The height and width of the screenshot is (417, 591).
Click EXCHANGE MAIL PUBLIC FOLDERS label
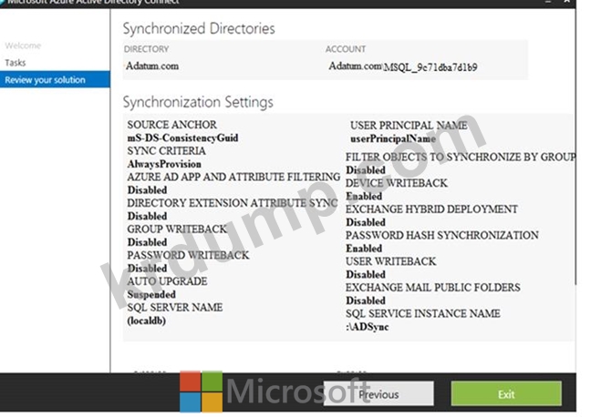[x=433, y=288]
